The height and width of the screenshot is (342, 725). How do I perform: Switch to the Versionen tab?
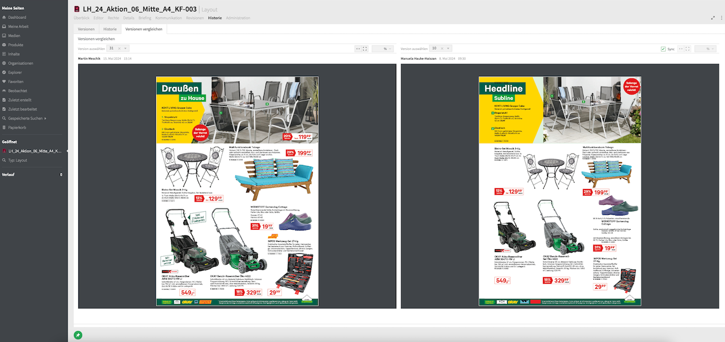86,29
